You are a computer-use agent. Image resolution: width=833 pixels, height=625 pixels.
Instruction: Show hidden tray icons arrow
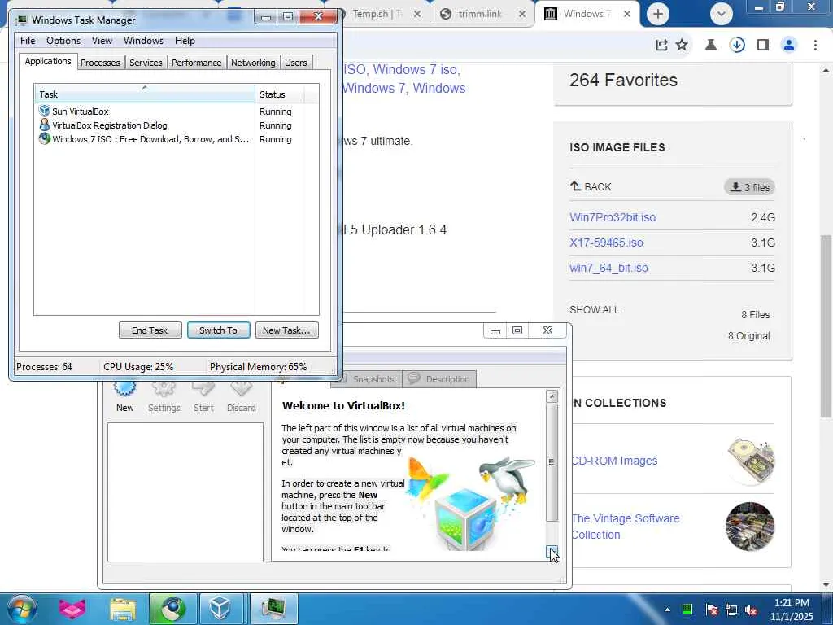point(667,609)
